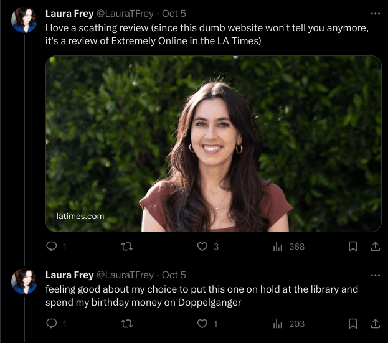Expand more options on second tweet
Viewport: 388px width, 343px height.
point(375,275)
